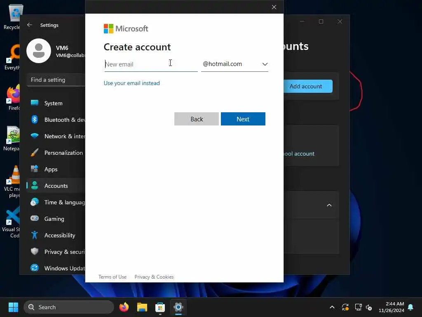This screenshot has width=422, height=317.
Task: Show hidden system tray icons
Action: click(x=332, y=307)
